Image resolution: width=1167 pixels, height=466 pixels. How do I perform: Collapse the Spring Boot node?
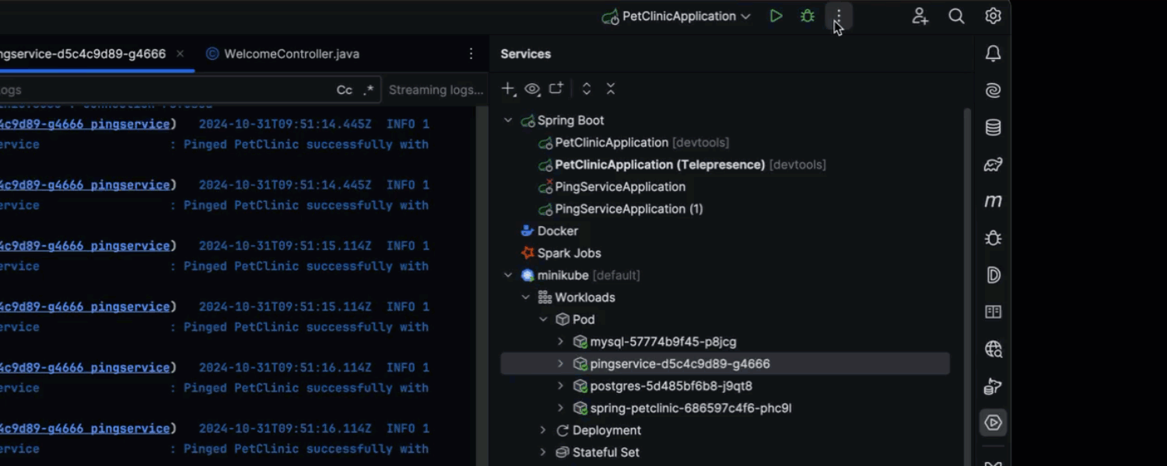(x=508, y=120)
